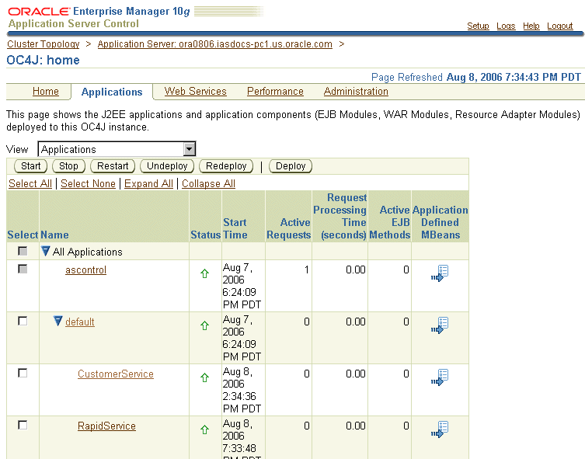Image resolution: width=585 pixels, height=459 pixels.
Task: Open the Help link
Action: pos(531,26)
